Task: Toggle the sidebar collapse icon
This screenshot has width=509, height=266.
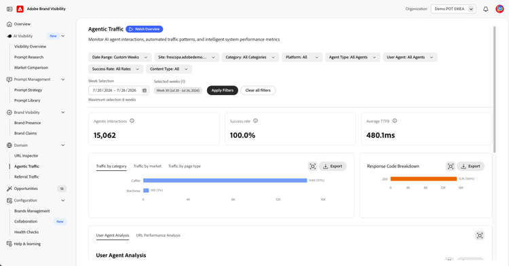Action: click(10, 9)
